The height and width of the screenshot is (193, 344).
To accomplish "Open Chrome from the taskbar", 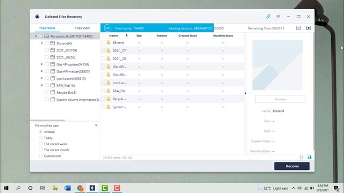I will pos(80,188).
